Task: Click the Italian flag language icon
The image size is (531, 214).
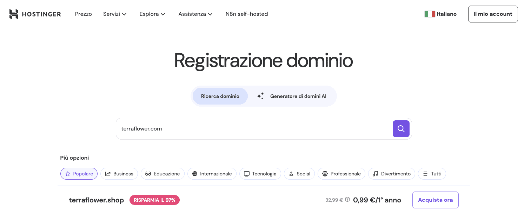Action: 430,14
